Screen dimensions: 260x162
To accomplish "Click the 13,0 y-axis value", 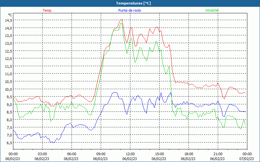I will point(8,43).
